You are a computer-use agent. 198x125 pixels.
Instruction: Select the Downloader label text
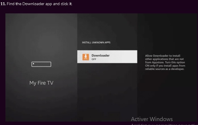(100, 55)
